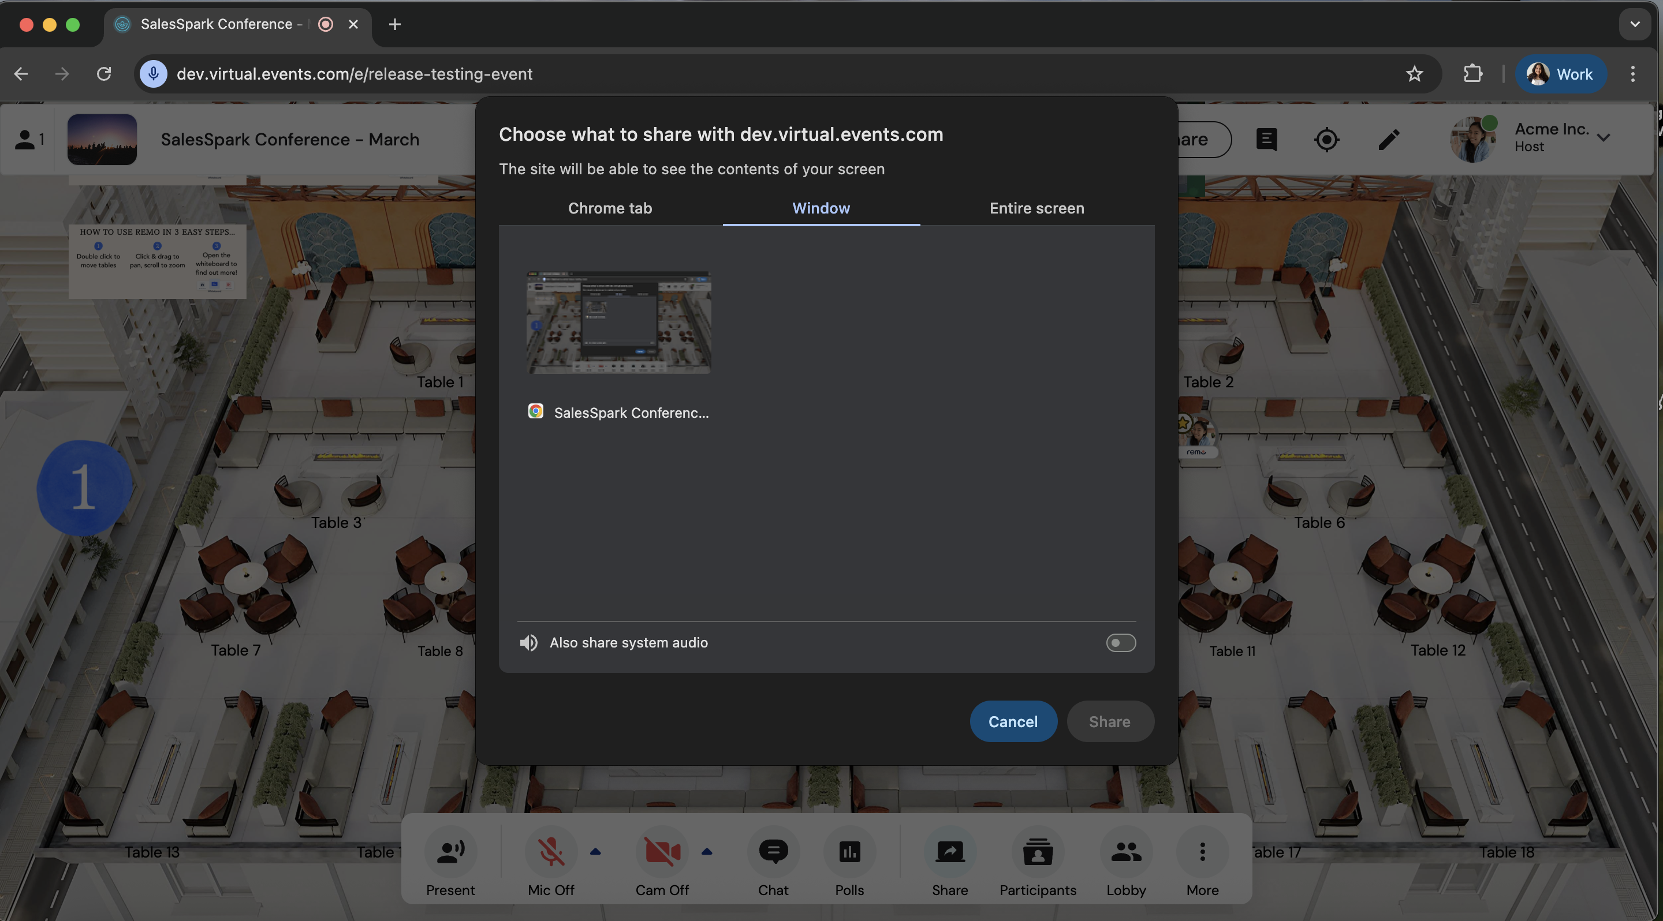Screen dimensions: 1663x921
Task: Click the target locate icon in header
Action: click(x=1326, y=139)
